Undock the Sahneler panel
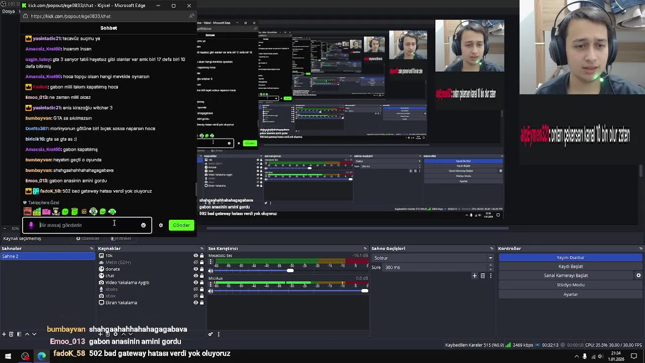 [91, 249]
